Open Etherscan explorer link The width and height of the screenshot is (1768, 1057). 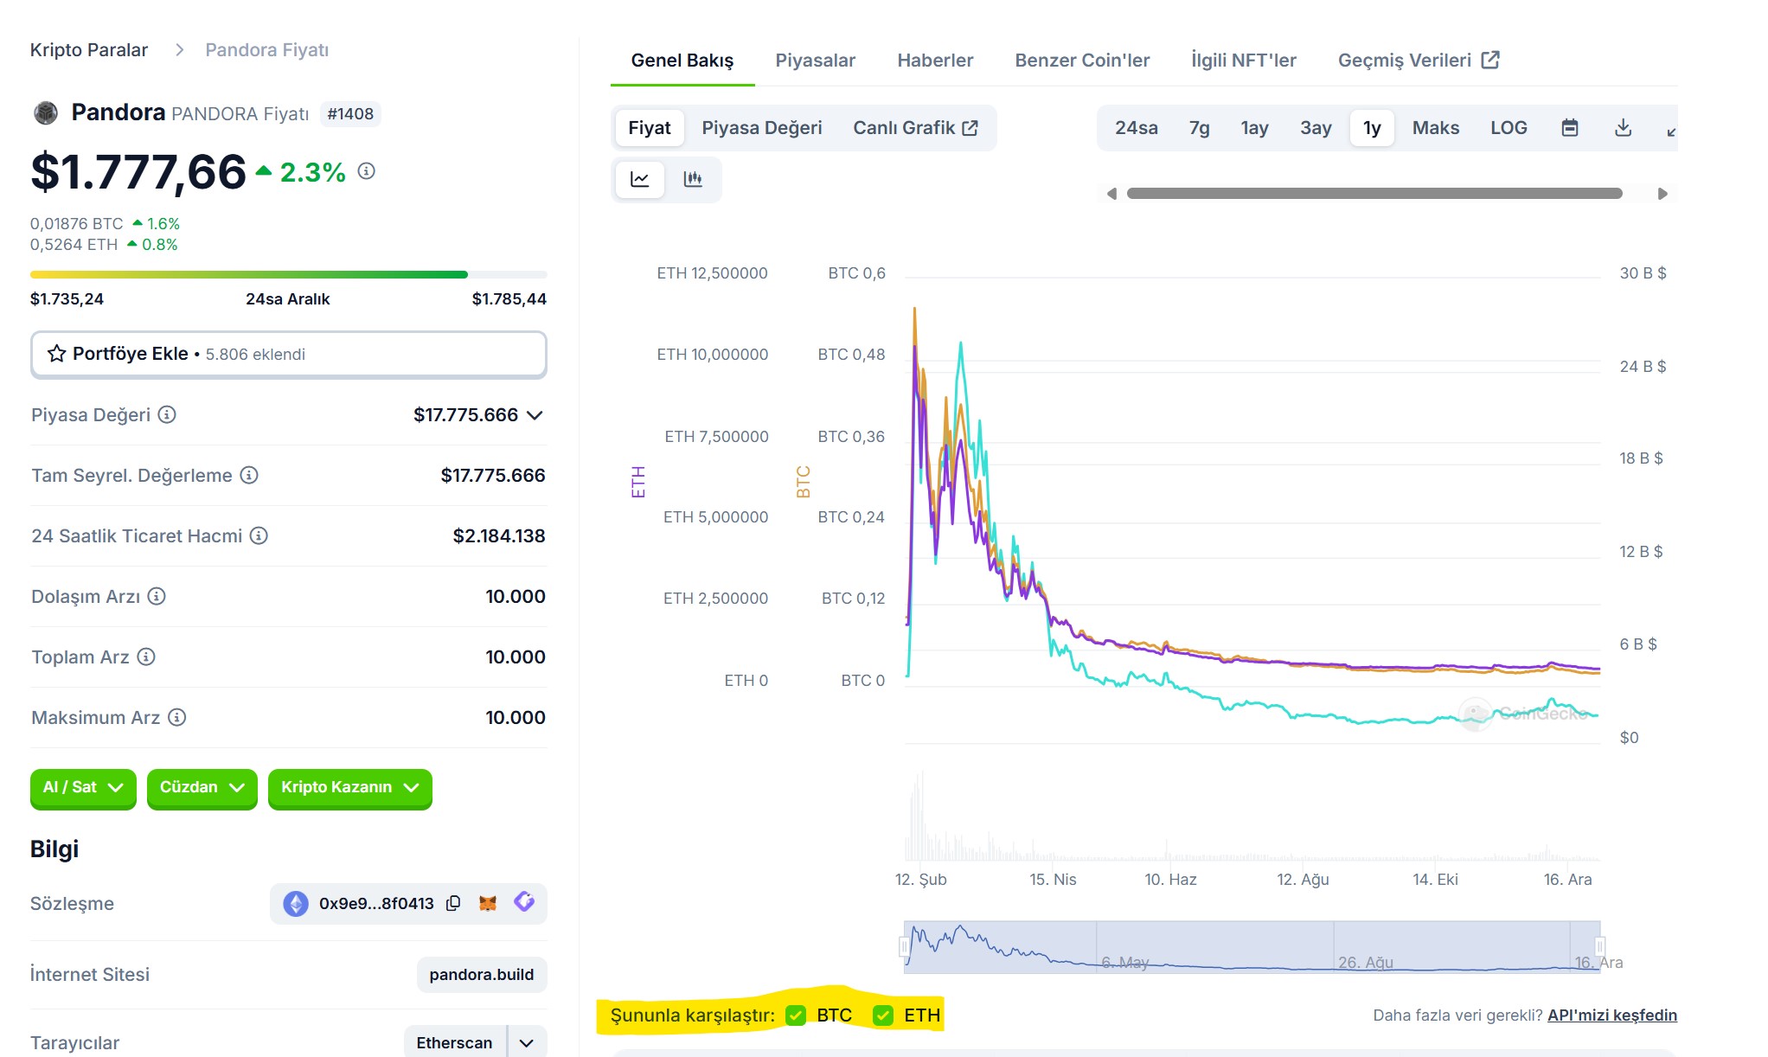click(455, 1043)
